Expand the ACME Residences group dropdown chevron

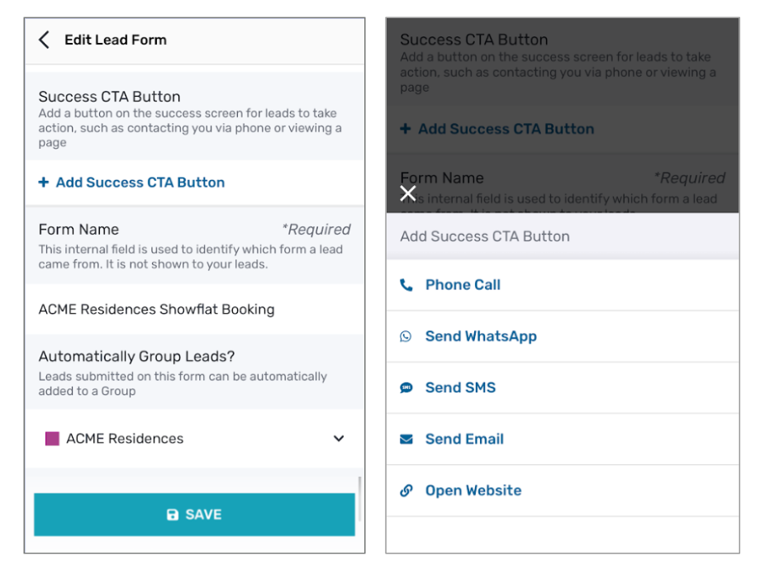[339, 439]
